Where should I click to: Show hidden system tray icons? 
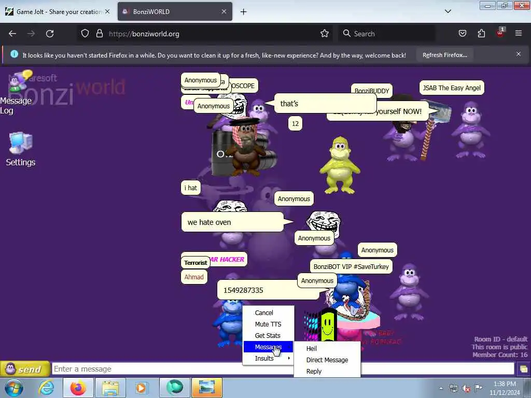coord(441,389)
